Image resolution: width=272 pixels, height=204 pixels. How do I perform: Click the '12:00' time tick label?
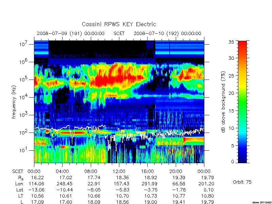tap(119, 171)
